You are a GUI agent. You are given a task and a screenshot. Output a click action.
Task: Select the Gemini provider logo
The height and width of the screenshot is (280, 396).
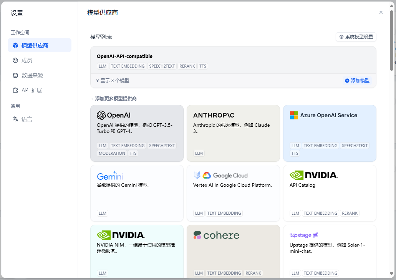click(x=110, y=176)
